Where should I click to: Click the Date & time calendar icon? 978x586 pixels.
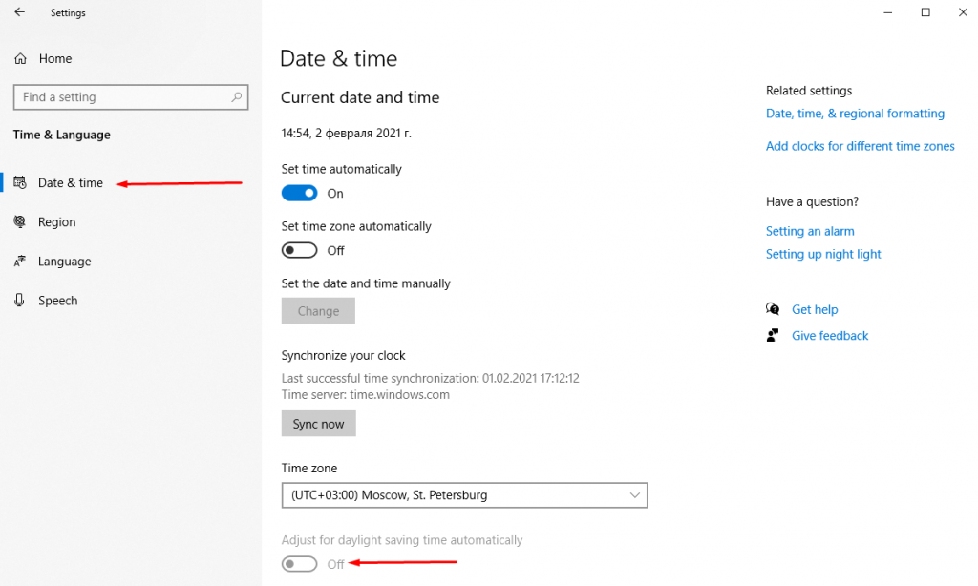[x=20, y=183]
